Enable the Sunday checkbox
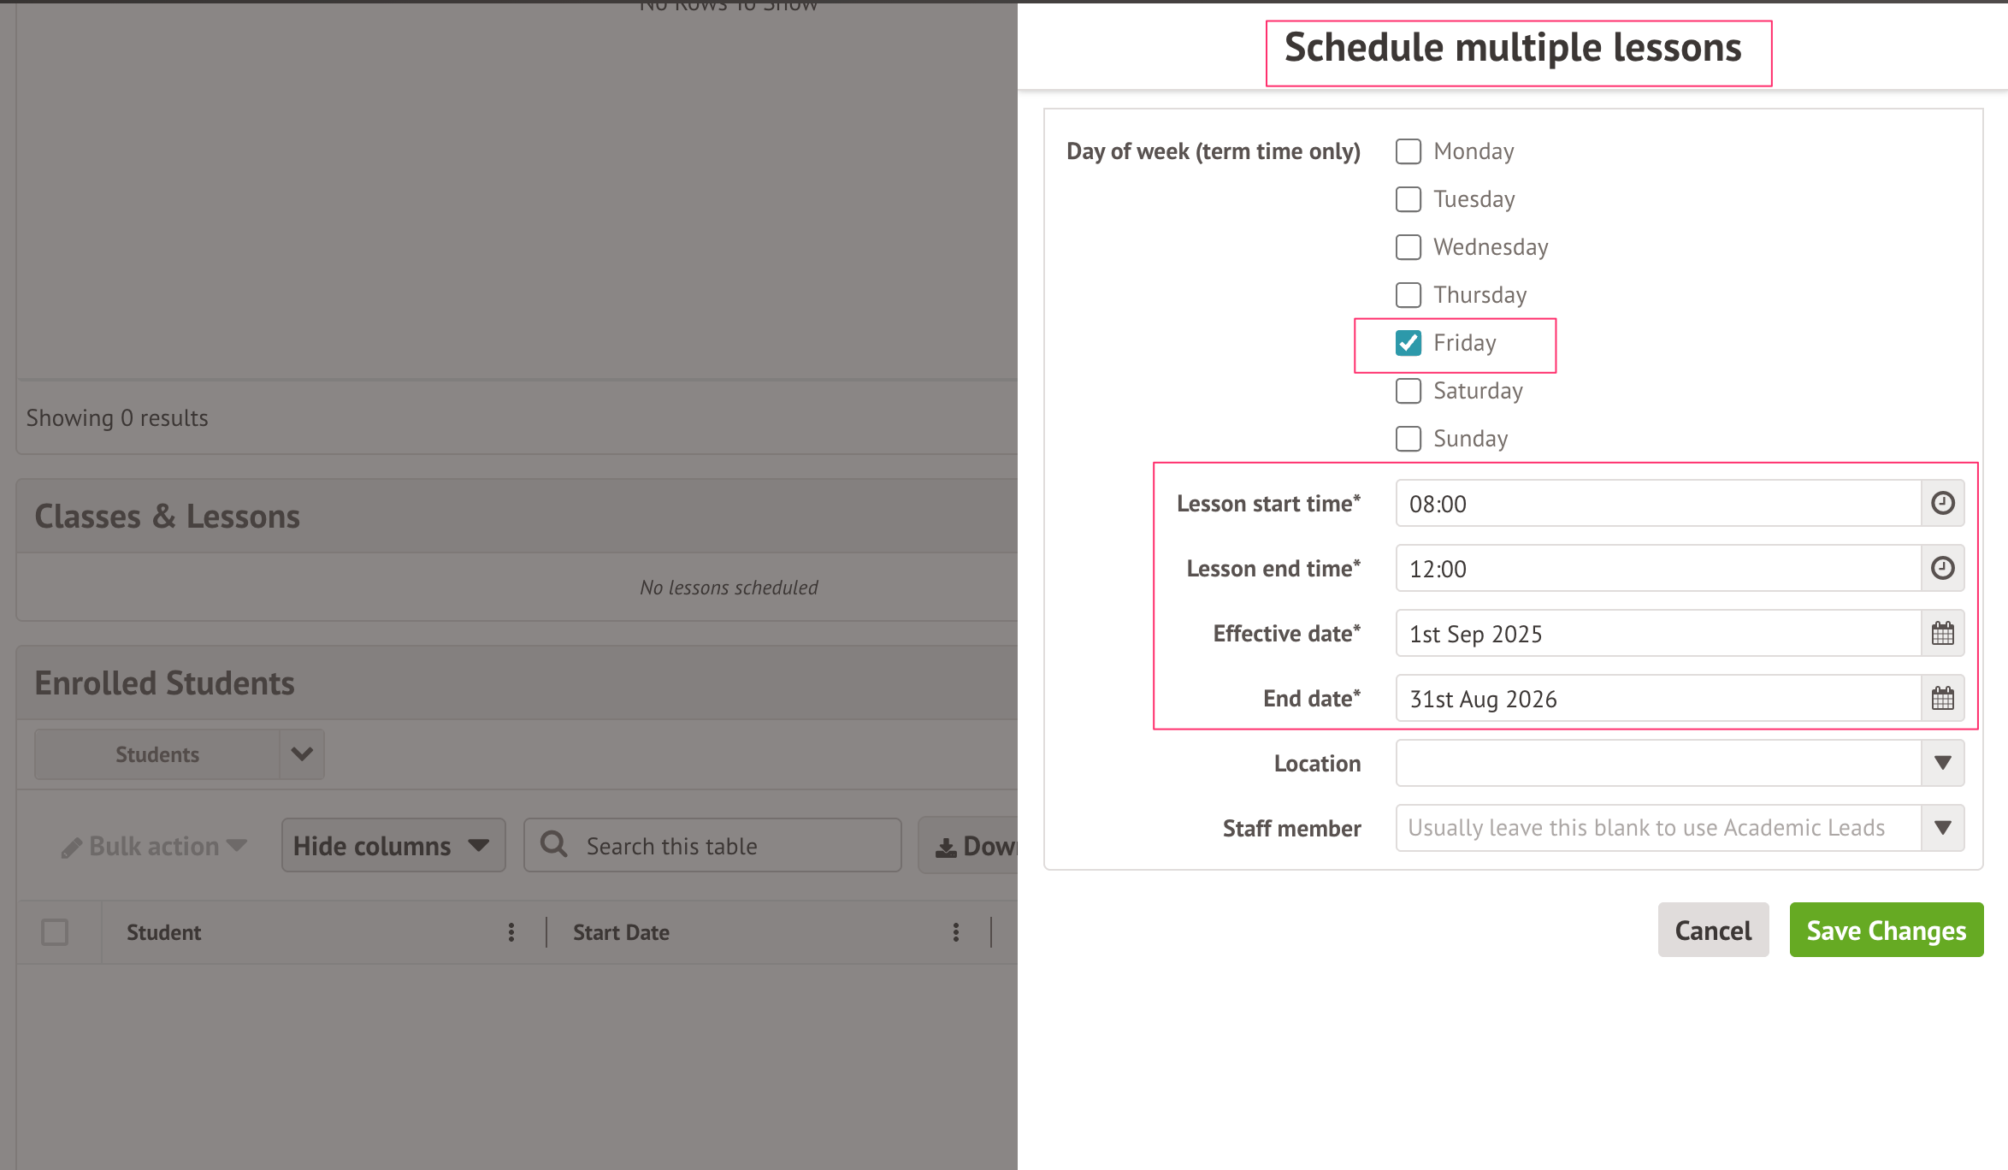This screenshot has width=2008, height=1170. [x=1409, y=439]
